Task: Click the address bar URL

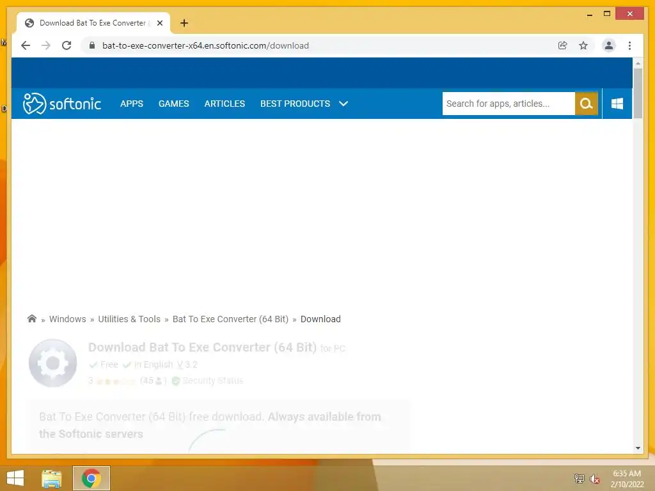Action: tap(205, 45)
